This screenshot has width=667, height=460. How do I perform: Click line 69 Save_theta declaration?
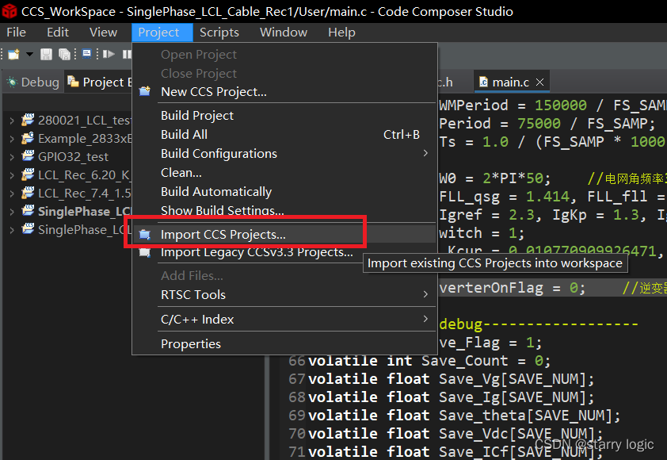coord(463,416)
